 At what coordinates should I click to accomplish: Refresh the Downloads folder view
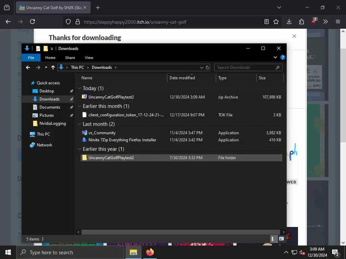click(207, 67)
